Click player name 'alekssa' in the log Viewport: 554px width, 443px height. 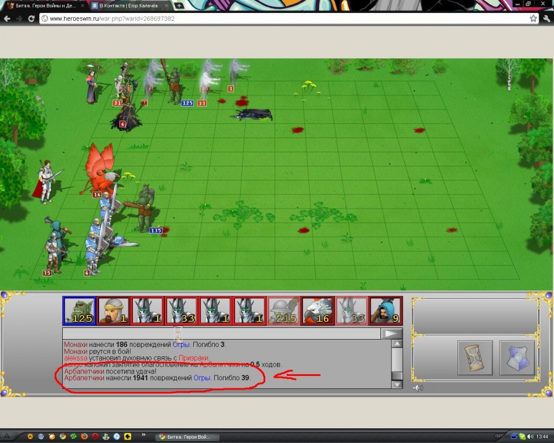click(75, 358)
